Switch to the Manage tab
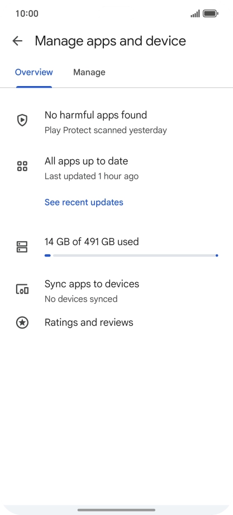Screen dimensions: 233x515 [x=89, y=72]
